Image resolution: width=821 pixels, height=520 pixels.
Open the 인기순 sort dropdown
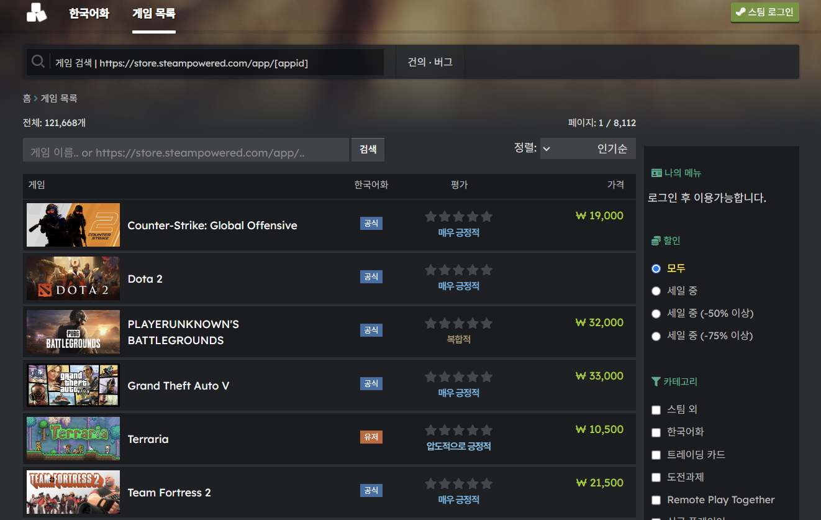click(587, 148)
